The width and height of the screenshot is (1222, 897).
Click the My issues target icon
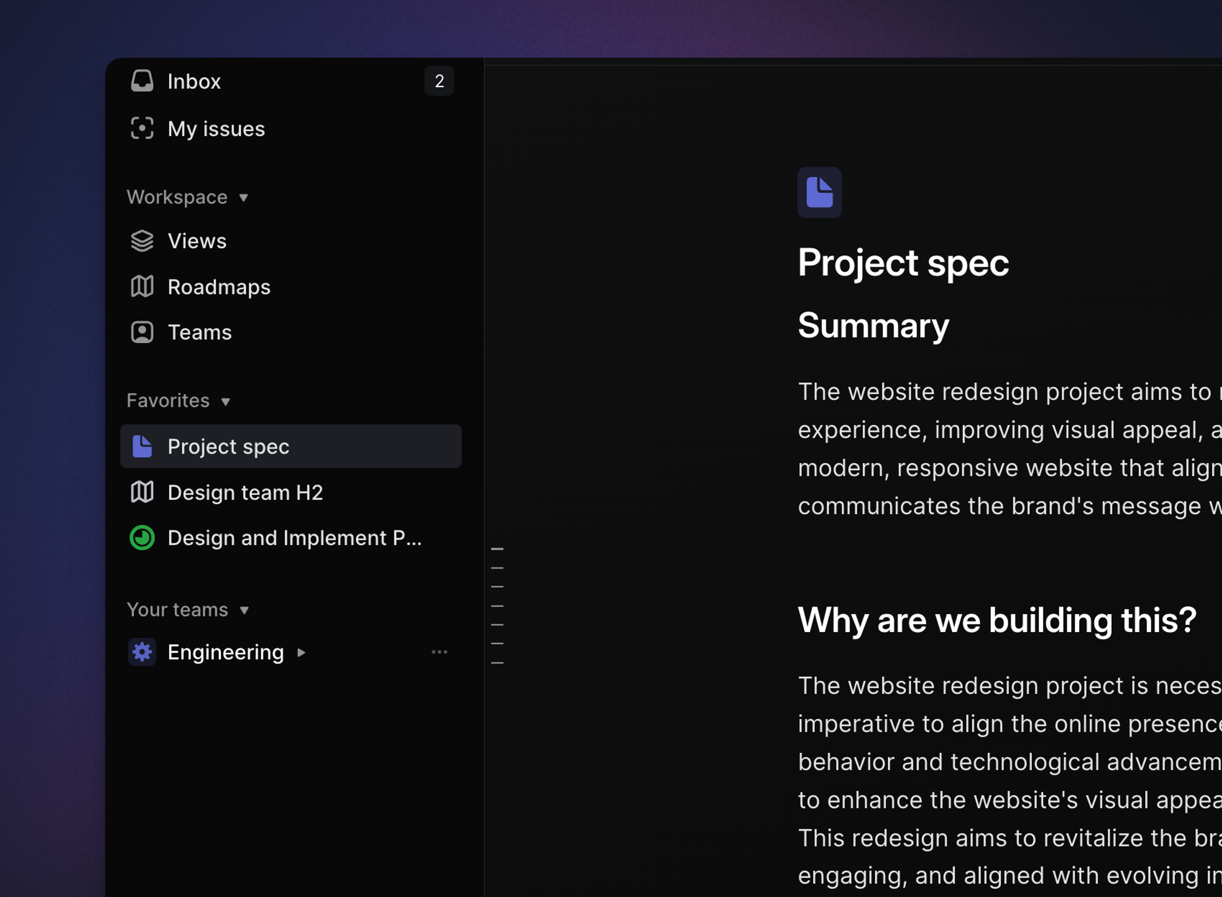coord(142,129)
